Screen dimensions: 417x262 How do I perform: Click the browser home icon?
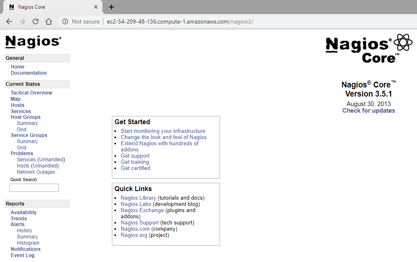pos(49,21)
